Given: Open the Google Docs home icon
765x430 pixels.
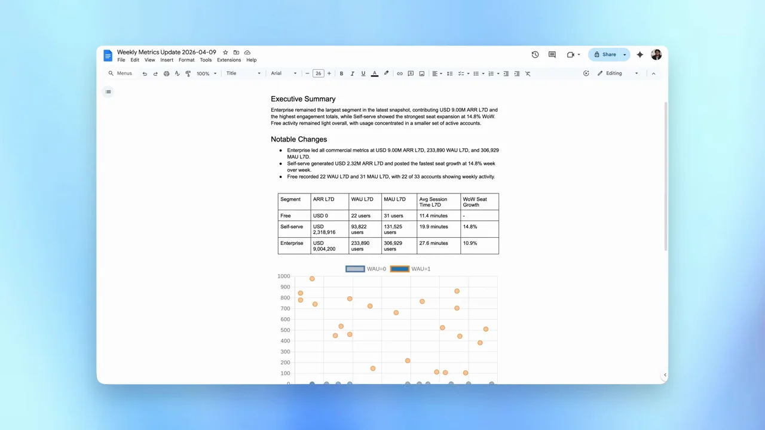Looking at the screenshot, I should [x=108, y=56].
